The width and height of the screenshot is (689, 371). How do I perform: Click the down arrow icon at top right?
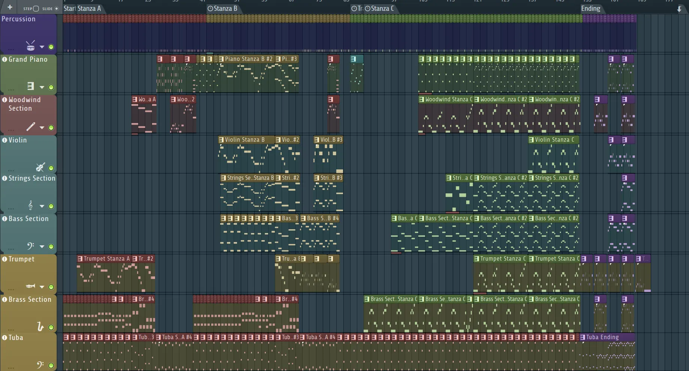click(679, 9)
